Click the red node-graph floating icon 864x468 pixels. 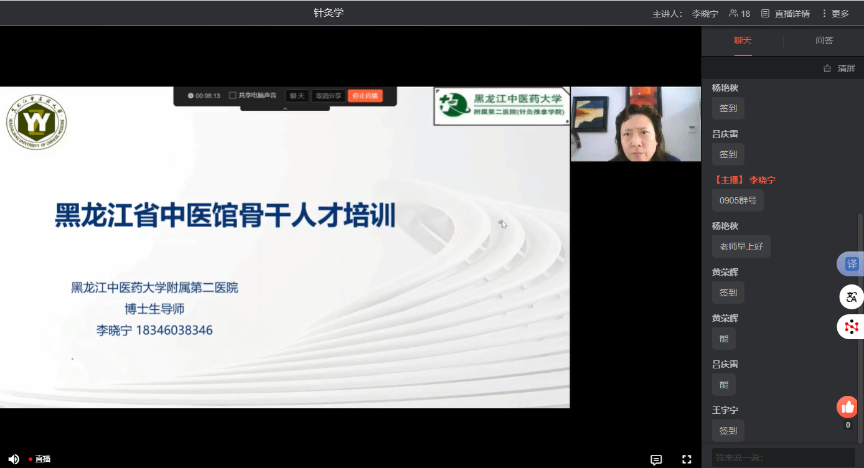[851, 327]
